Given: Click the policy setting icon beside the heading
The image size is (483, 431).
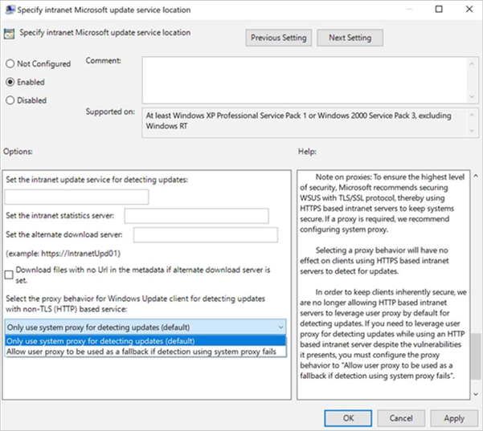Looking at the screenshot, I should click(9, 34).
